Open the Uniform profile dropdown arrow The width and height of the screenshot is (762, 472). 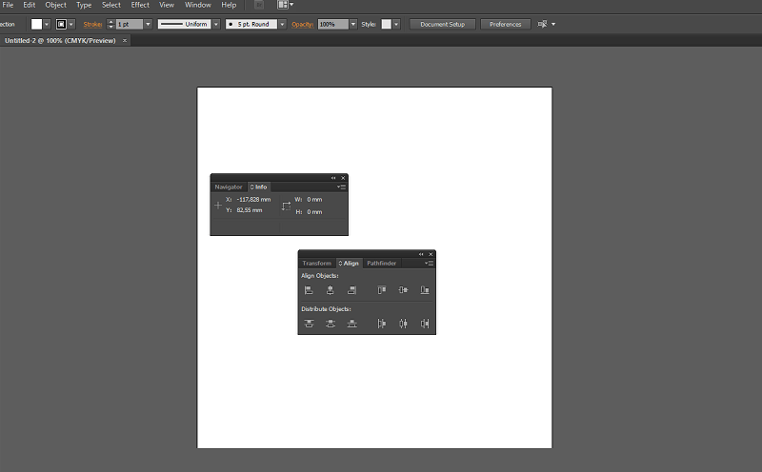pos(216,25)
